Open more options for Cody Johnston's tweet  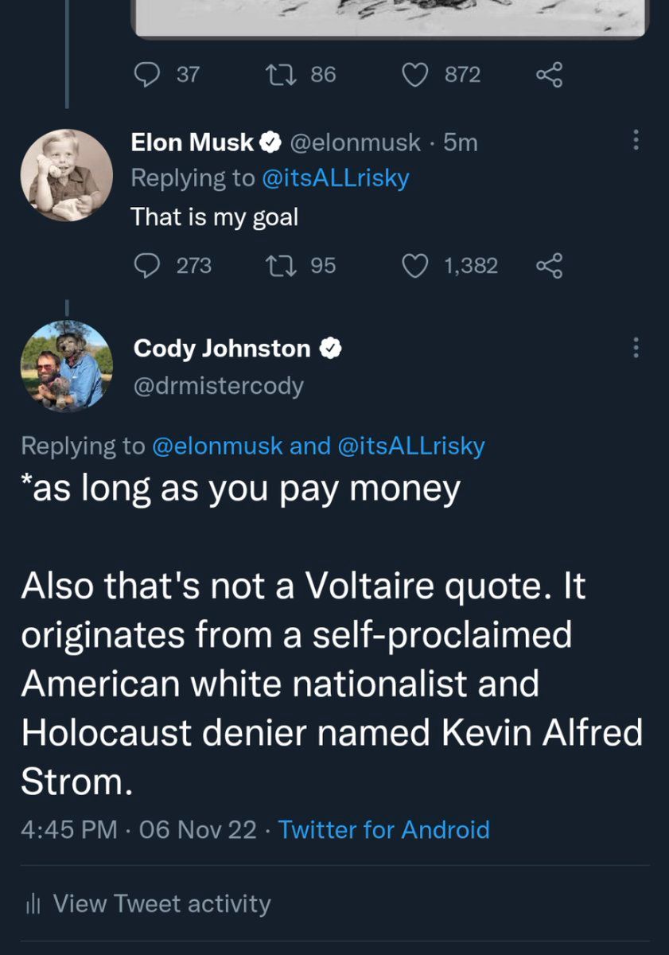635,348
